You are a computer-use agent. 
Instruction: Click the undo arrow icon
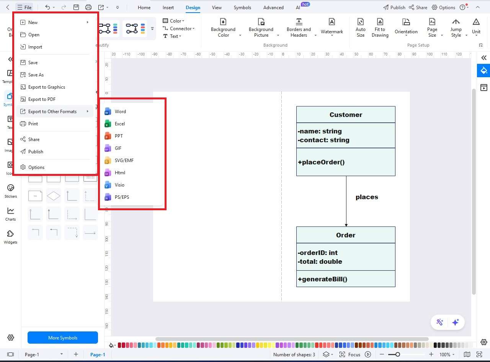pyautogui.click(x=47, y=7)
